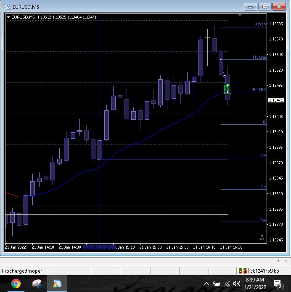Click the battery power tray icon
291x292 pixels.
coord(216,284)
